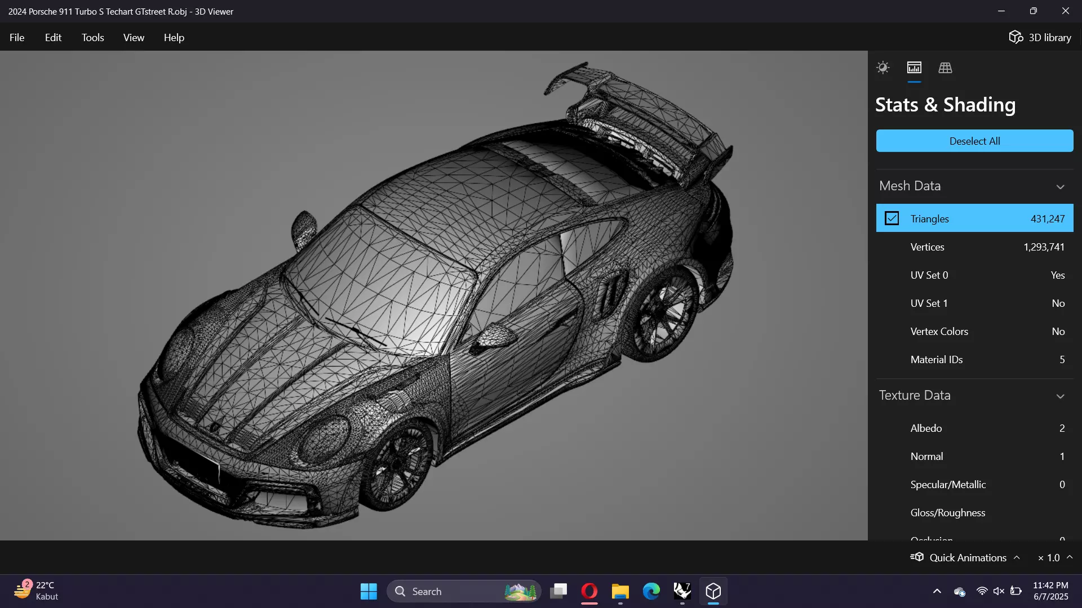This screenshot has width=1082, height=608.
Task: Select the Material IDs row
Action: pyautogui.click(x=974, y=359)
